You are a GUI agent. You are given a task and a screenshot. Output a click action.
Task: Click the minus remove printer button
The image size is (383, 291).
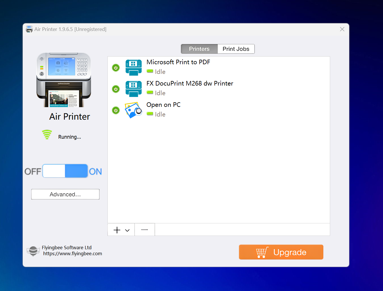pos(144,230)
